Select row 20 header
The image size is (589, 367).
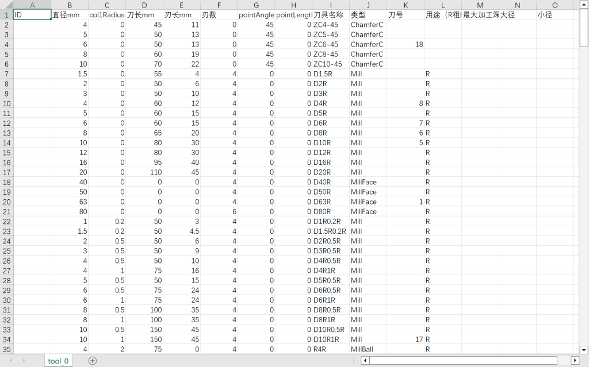pos(6,202)
